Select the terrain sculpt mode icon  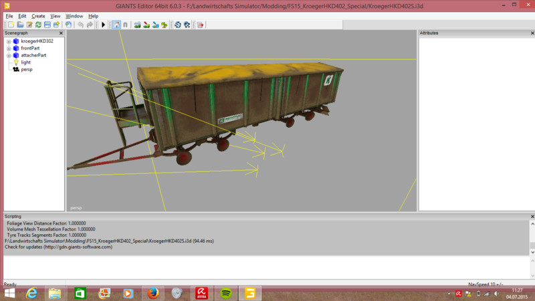[x=138, y=25]
